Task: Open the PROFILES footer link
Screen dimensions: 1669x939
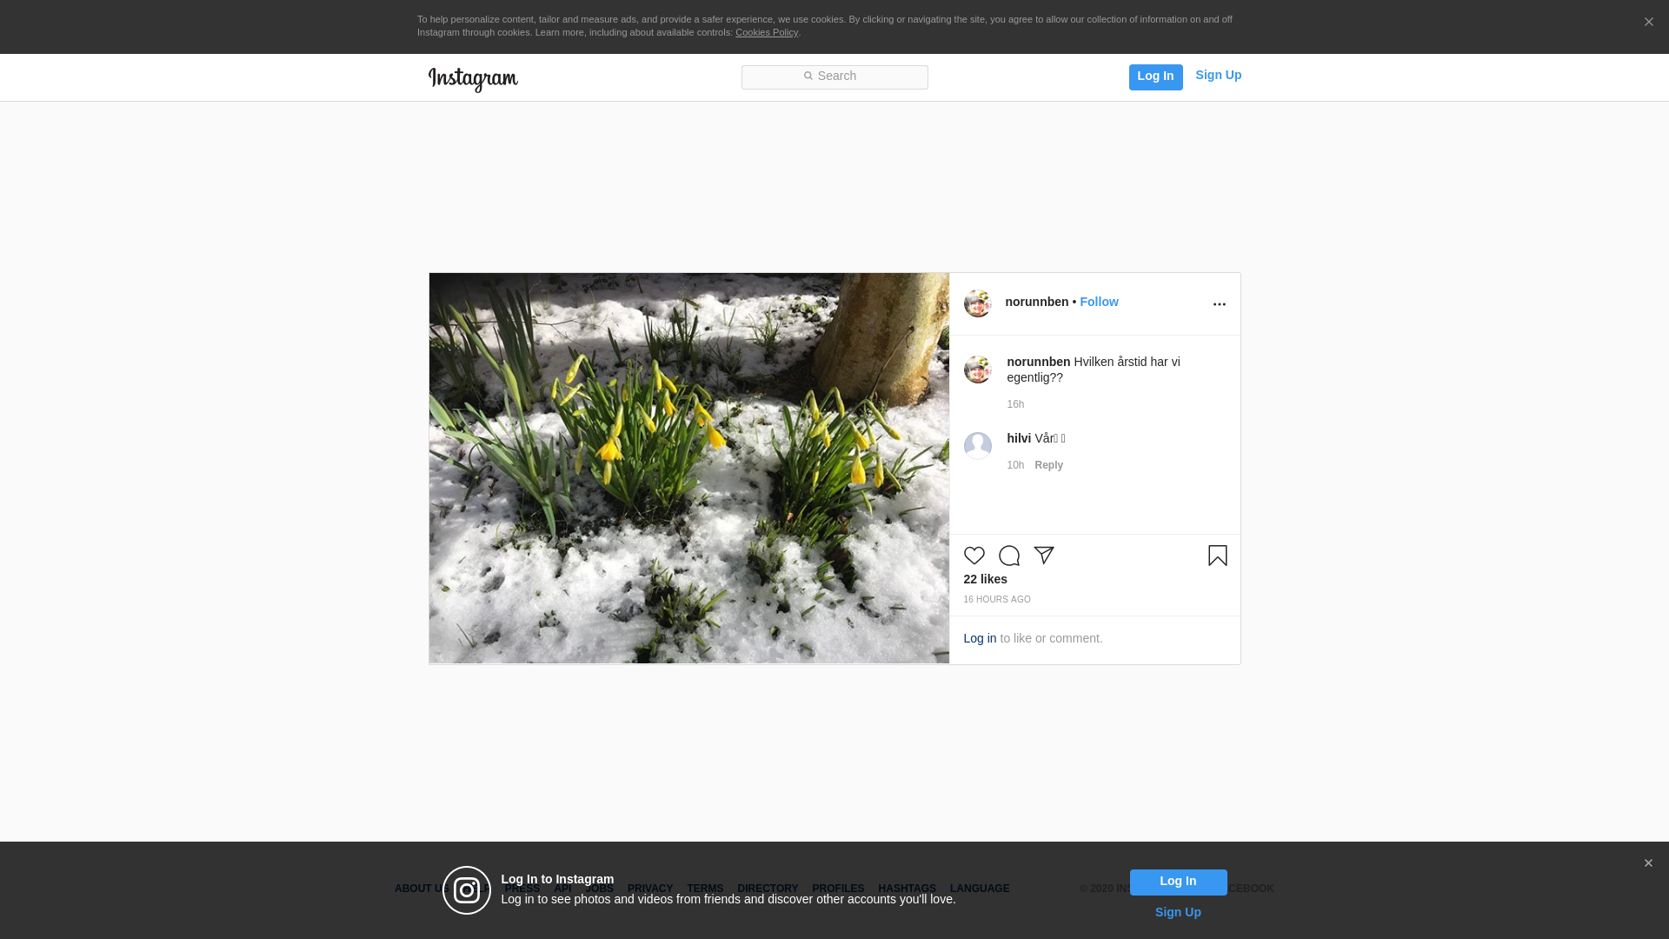Action: point(838,889)
